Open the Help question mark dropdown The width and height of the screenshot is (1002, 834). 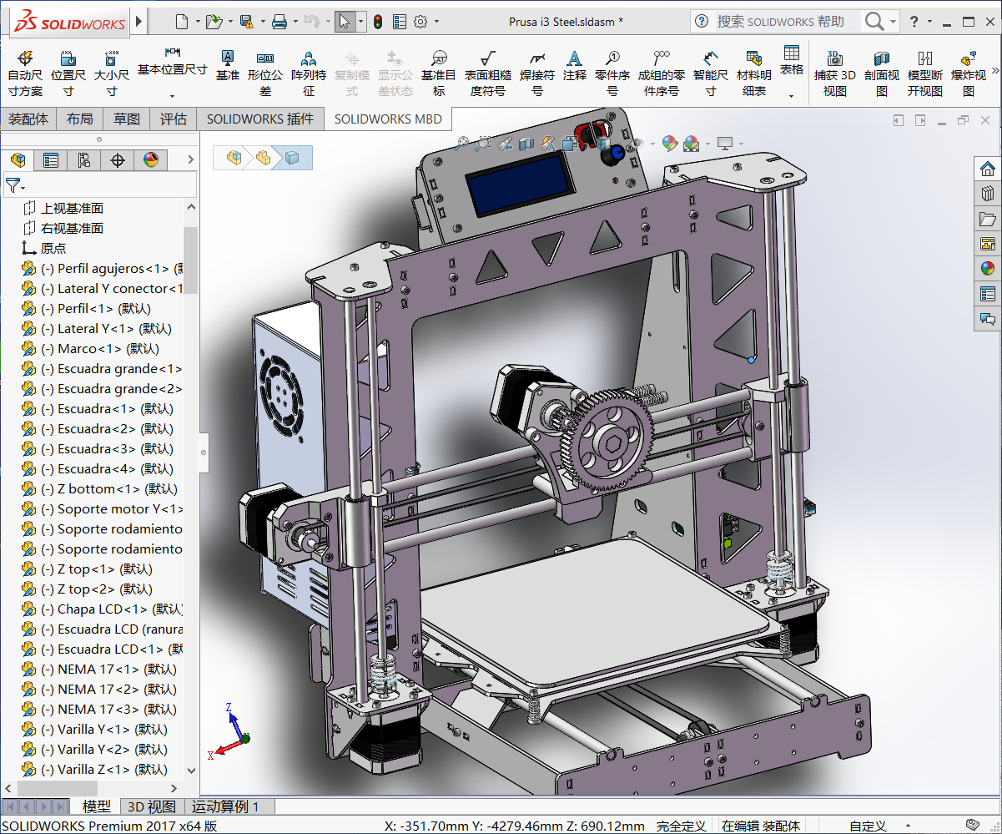929,22
